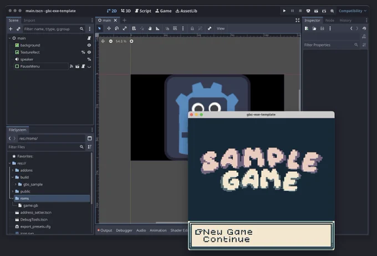Open script attached to main node
The image size is (377, 256).
pos(89,38)
